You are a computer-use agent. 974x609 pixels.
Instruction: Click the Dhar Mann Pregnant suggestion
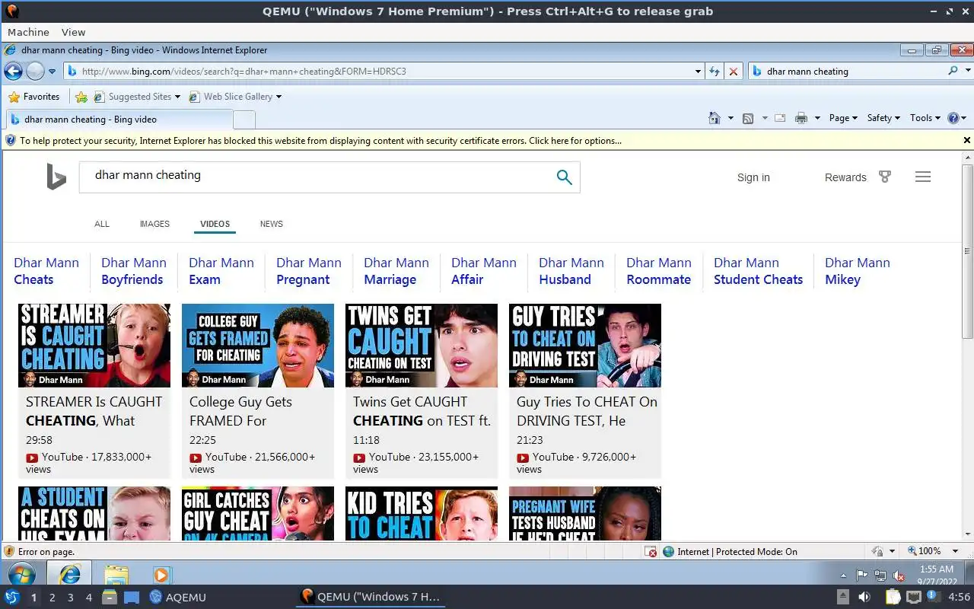point(309,271)
